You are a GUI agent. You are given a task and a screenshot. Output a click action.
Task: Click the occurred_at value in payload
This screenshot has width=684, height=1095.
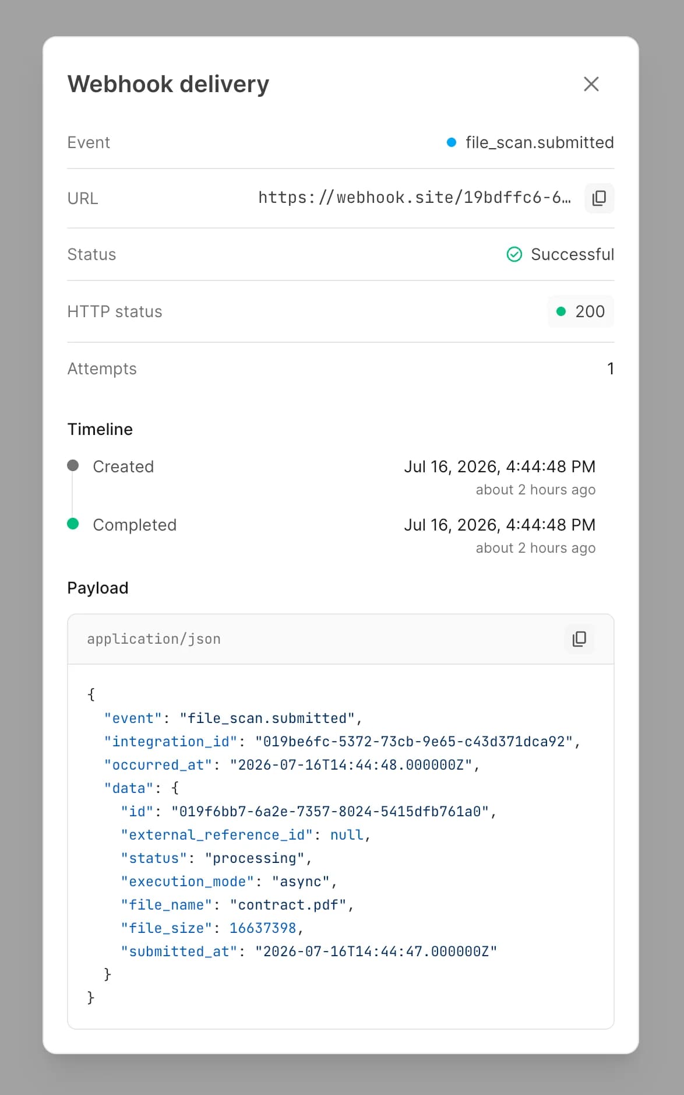pos(351,765)
